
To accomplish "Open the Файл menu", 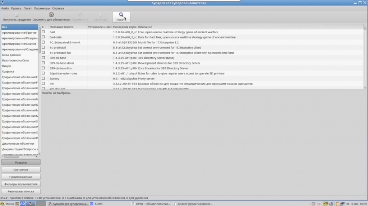I will 5,8.
